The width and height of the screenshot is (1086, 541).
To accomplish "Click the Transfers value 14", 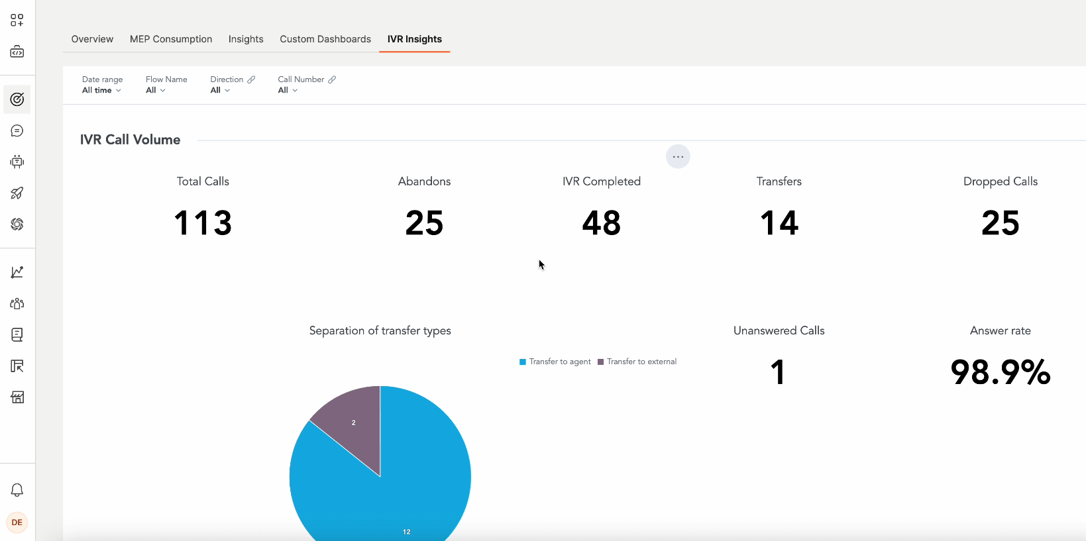I will (779, 222).
